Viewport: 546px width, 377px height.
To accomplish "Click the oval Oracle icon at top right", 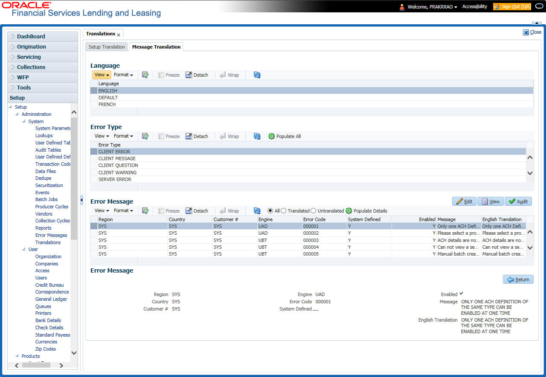I will 539,7.
